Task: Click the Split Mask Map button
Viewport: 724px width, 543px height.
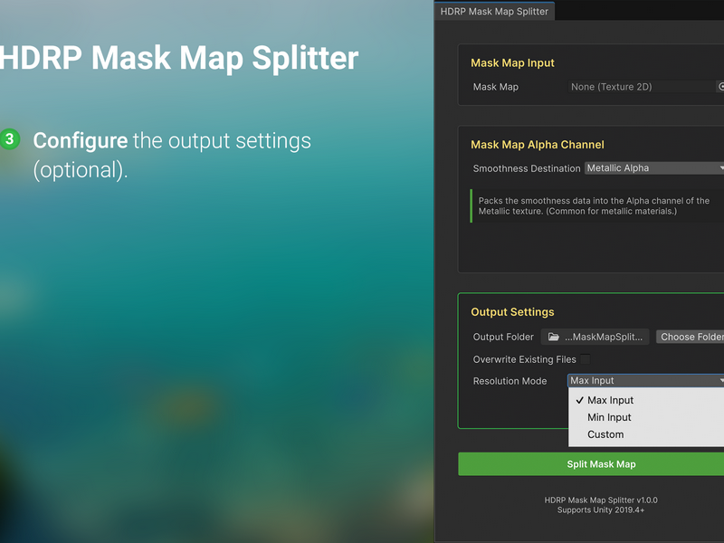Action: [591, 464]
